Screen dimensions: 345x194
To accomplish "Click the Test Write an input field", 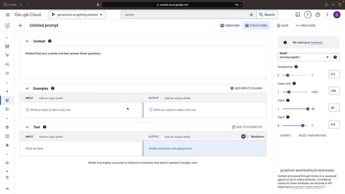I will pos(81,149).
